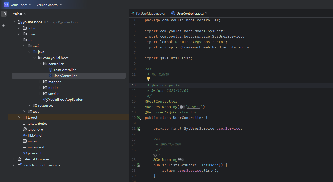The height and width of the screenshot is (182, 333).
Task: Click the /users request mapping link
Action: coord(194,107)
